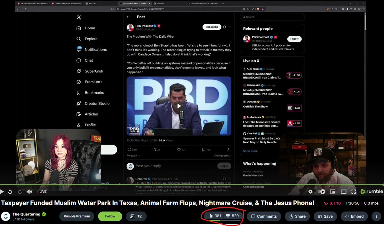The height and width of the screenshot is (226, 384).
Task: Bookmark the PBD Podcast post
Action: tap(206, 150)
